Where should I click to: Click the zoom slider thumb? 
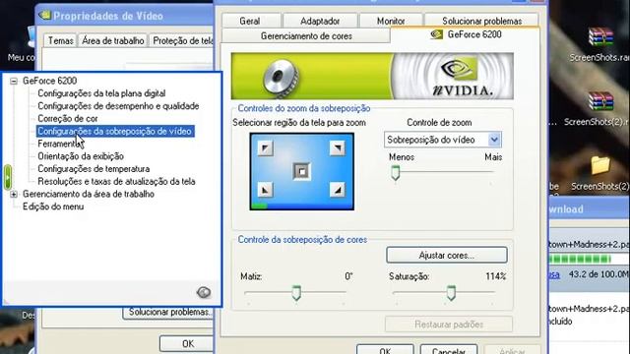[396, 173]
